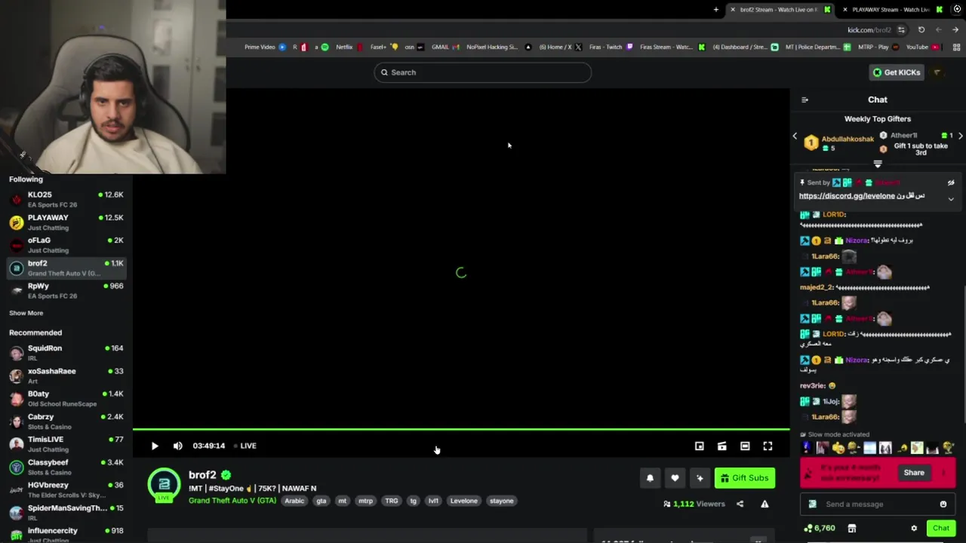Expand the pinned message chevron
Image resolution: width=966 pixels, height=543 pixels.
pyautogui.click(x=951, y=199)
